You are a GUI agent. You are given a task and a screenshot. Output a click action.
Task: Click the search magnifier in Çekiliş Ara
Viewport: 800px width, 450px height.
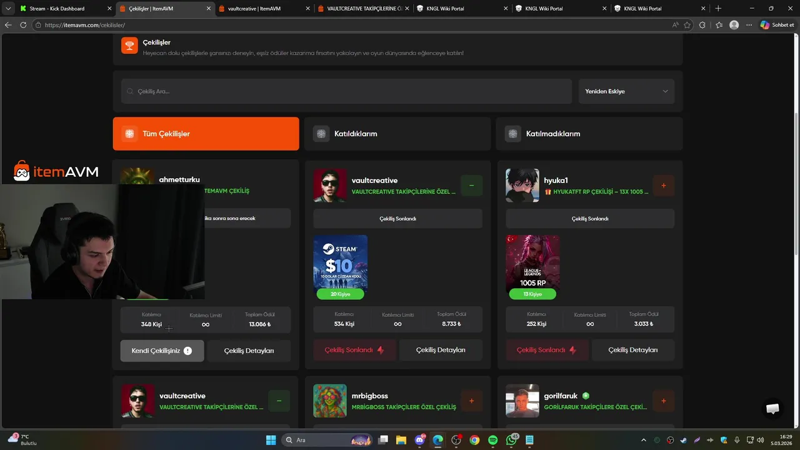(x=130, y=91)
